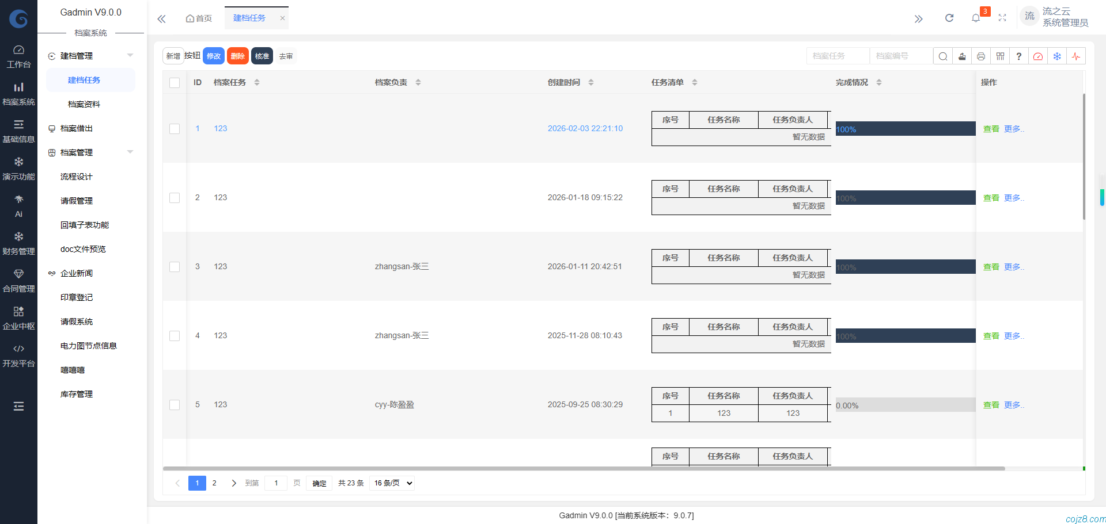Image resolution: width=1106 pixels, height=524 pixels.
Task: Click the 0.00% progress bar in row 5
Action: pos(905,405)
